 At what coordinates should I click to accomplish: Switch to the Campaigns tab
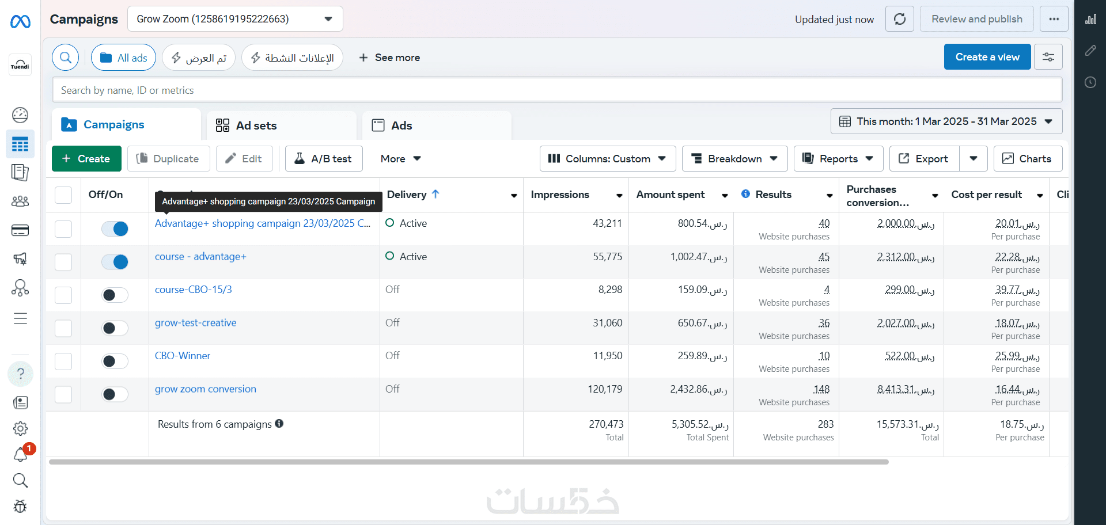click(127, 124)
